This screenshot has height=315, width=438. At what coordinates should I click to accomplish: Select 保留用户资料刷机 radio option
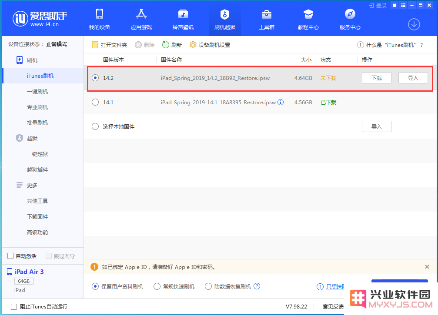pos(95,286)
